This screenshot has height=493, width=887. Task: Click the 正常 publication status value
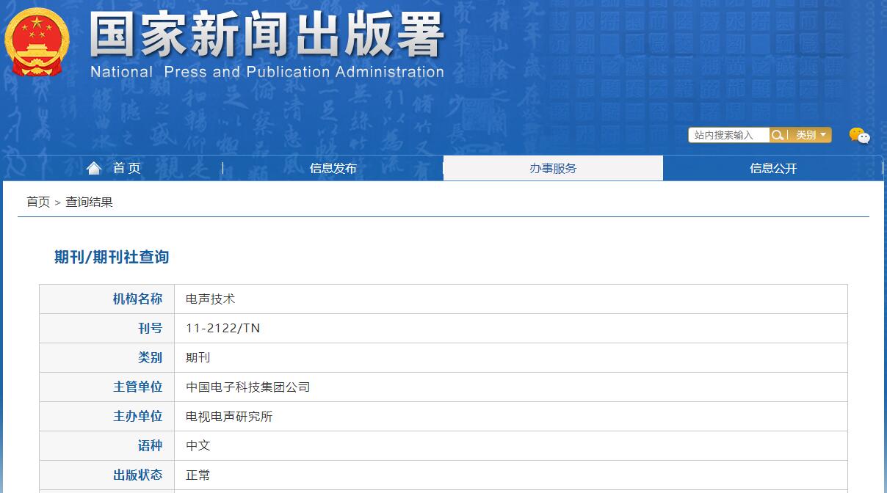click(x=198, y=475)
